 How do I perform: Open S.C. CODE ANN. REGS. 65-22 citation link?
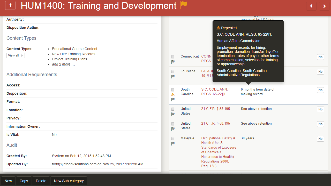pos(214,92)
